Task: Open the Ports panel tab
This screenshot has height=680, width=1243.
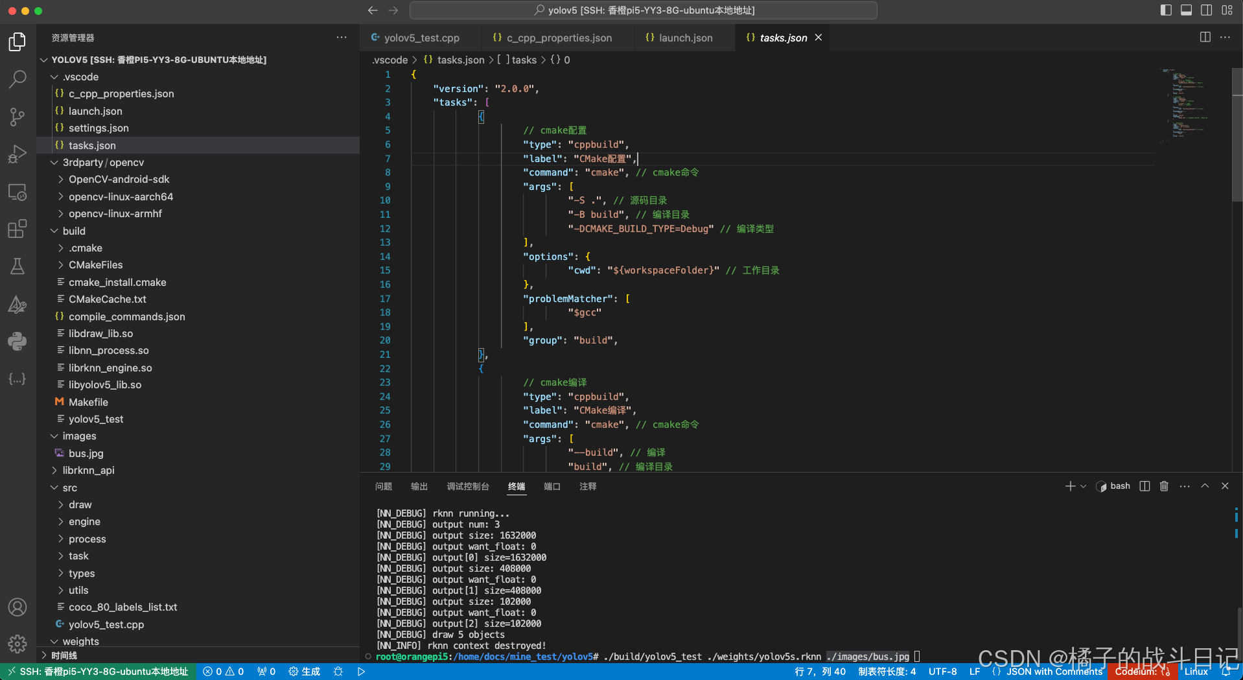Action: 552,486
